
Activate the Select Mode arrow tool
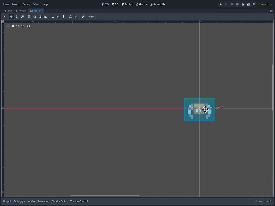point(5,17)
